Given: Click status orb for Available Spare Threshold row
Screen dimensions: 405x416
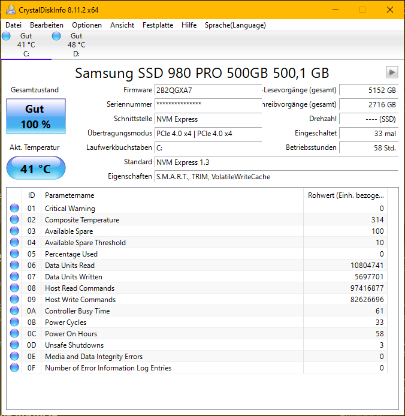Looking at the screenshot, I should [14, 243].
